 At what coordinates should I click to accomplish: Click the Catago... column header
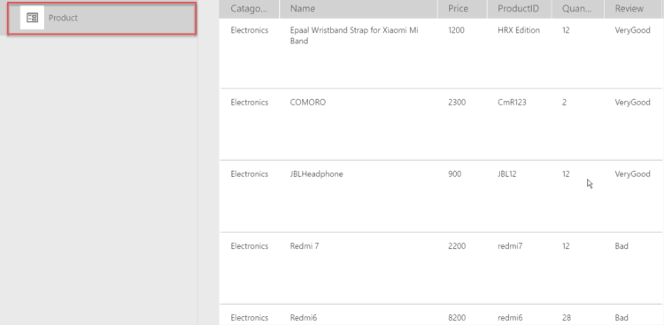coord(249,9)
